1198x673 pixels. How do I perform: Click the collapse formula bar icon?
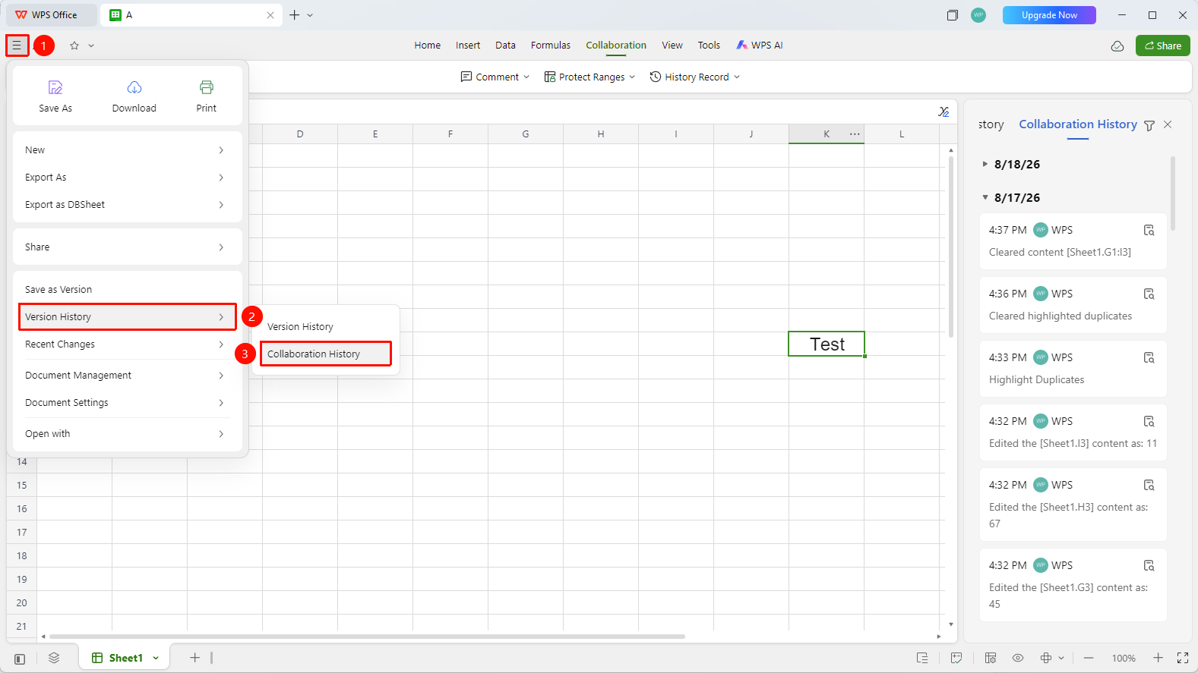944,112
